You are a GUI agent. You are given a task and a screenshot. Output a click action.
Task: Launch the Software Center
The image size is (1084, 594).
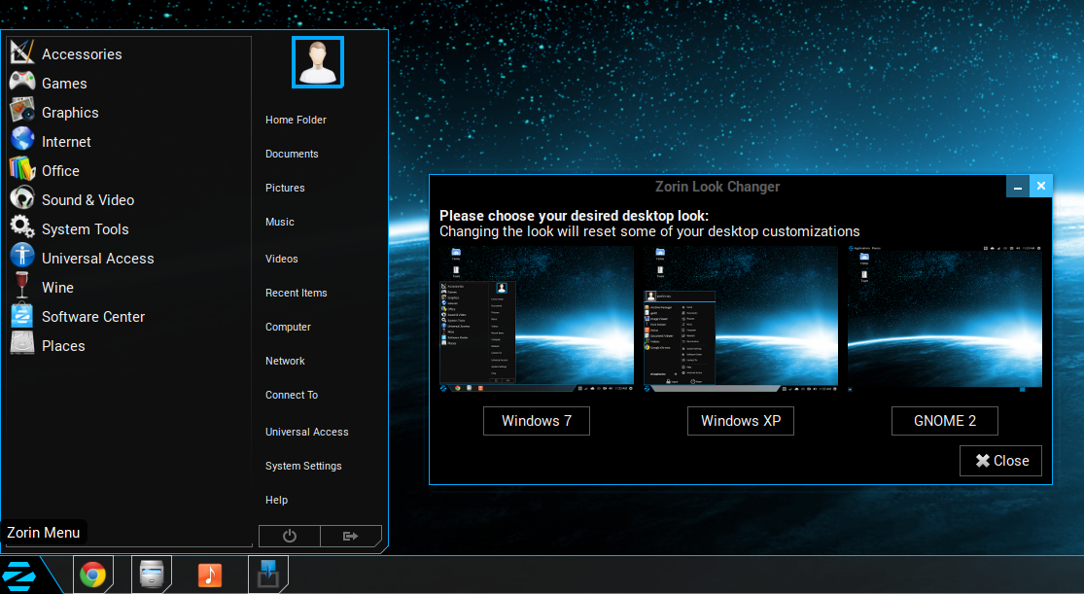coord(92,316)
